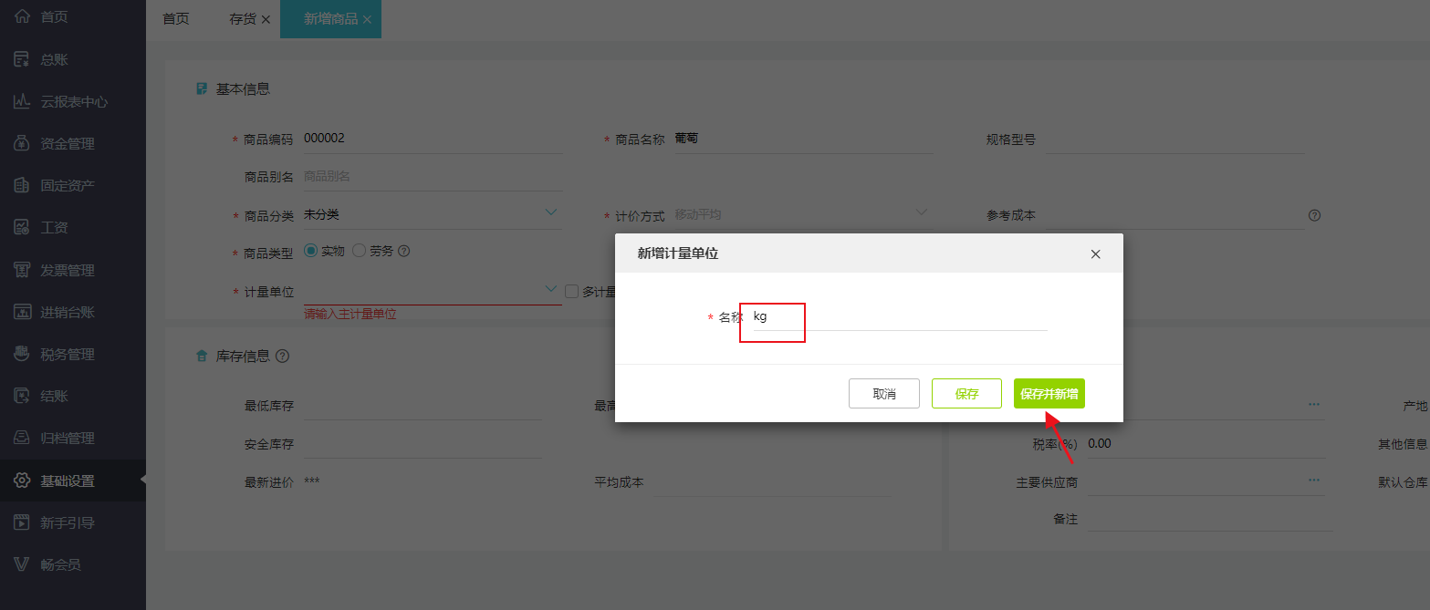Open the 结账 closing icon
This screenshot has height=610, width=1430.
point(23,396)
